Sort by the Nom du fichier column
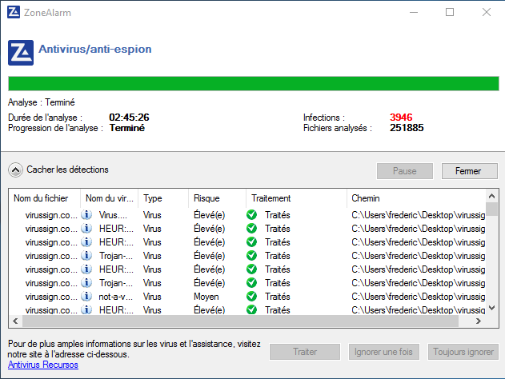The height and width of the screenshot is (379, 505). pyautogui.click(x=45, y=198)
